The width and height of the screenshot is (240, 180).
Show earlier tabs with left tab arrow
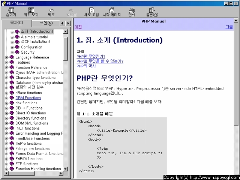[x=62, y=23]
